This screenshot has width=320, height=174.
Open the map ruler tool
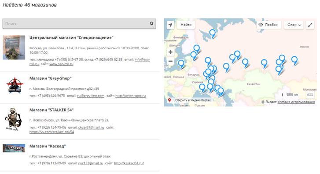pyautogui.click(x=310, y=95)
